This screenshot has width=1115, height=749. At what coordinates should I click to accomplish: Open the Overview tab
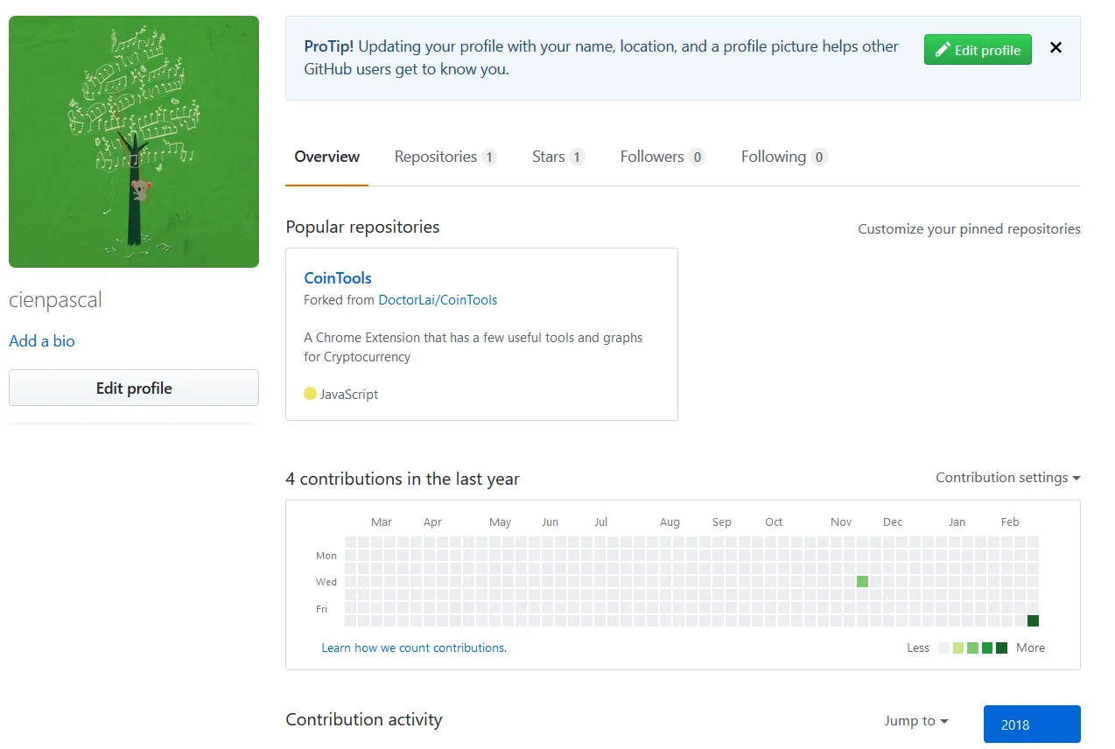pyautogui.click(x=326, y=157)
